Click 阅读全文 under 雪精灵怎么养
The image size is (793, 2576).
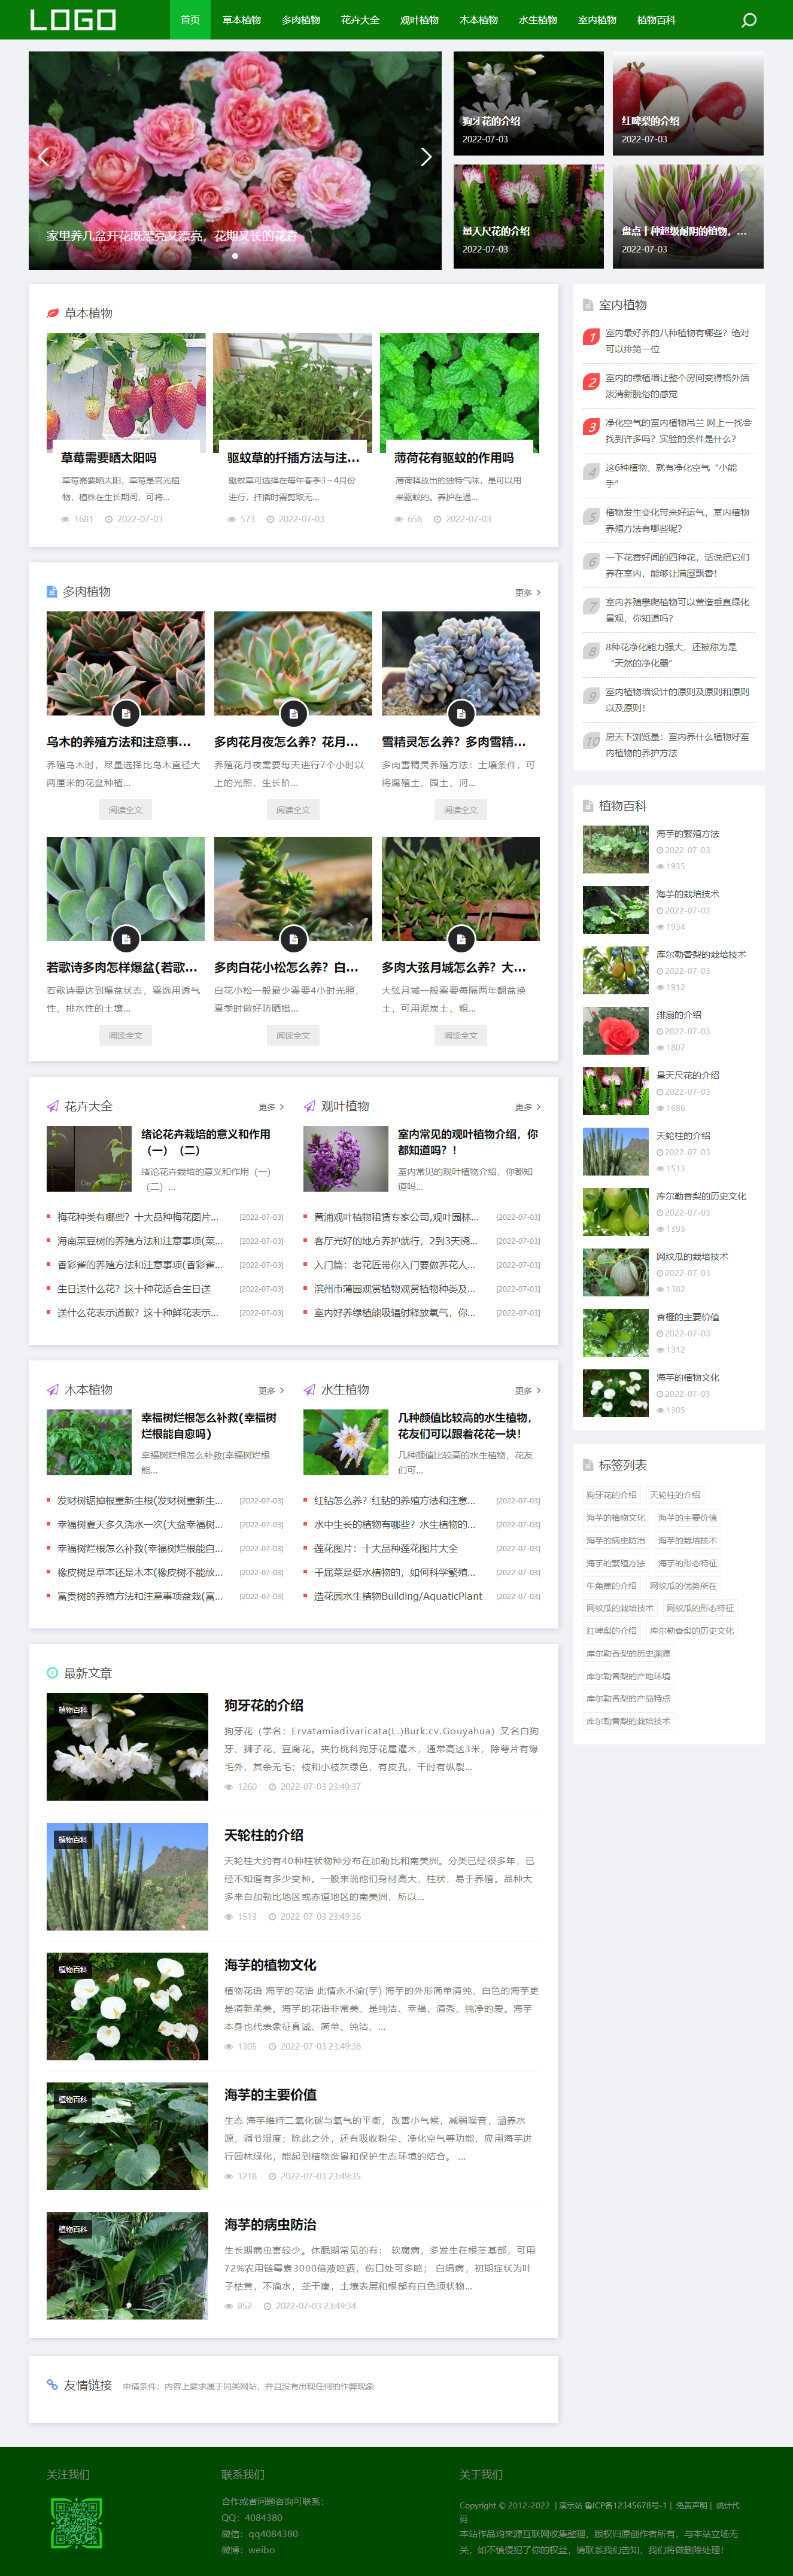coord(460,810)
